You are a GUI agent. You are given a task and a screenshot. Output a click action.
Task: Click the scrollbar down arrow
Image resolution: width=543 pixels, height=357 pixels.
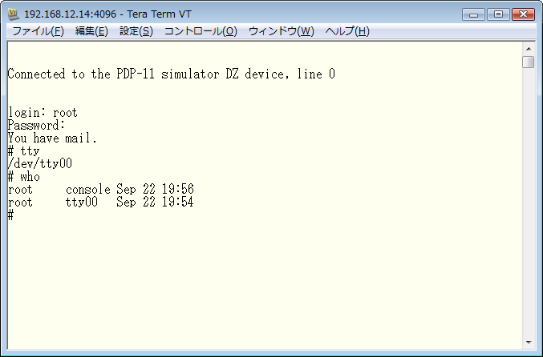(528, 342)
